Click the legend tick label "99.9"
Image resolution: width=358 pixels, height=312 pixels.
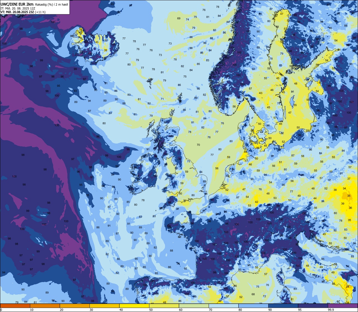[x=331, y=310]
